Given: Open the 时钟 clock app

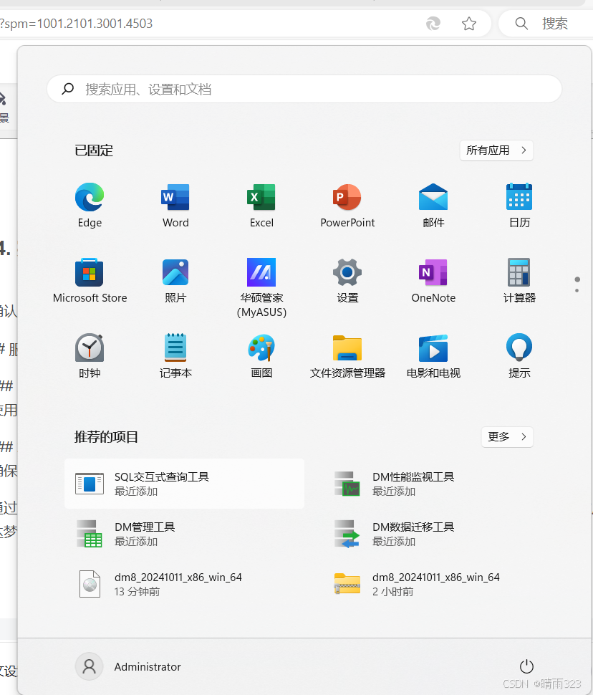Looking at the screenshot, I should [90, 356].
